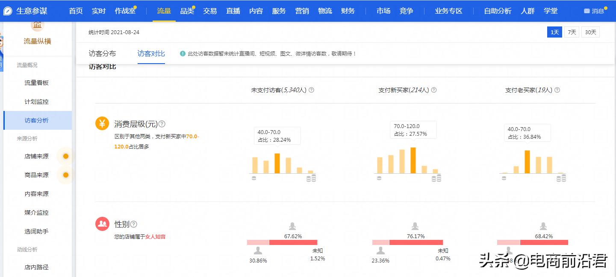Click the 生意参谋 logo icon
Screen dimensions: 616x277
pos(7,10)
